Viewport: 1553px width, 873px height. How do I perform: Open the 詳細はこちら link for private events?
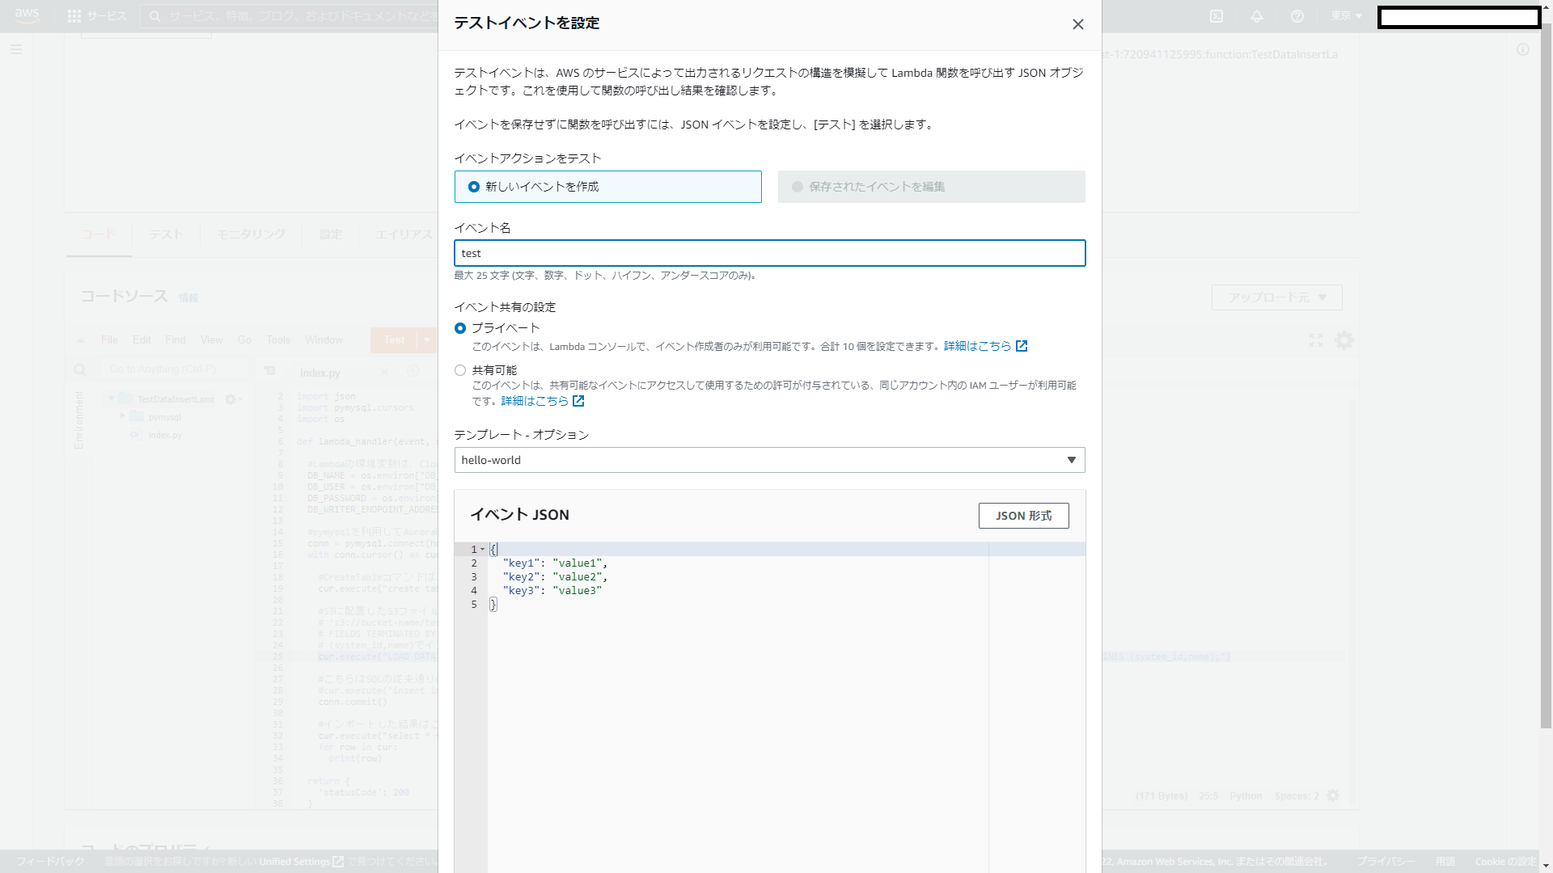point(979,346)
